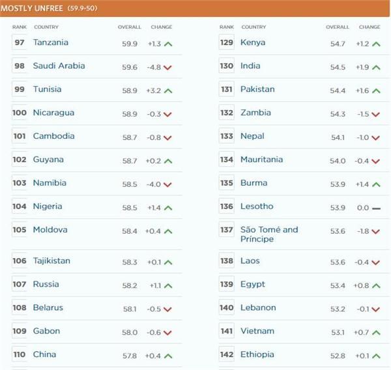Screen dimensions: 391x370
Task: Click the rank 97 box
Action: (20, 43)
